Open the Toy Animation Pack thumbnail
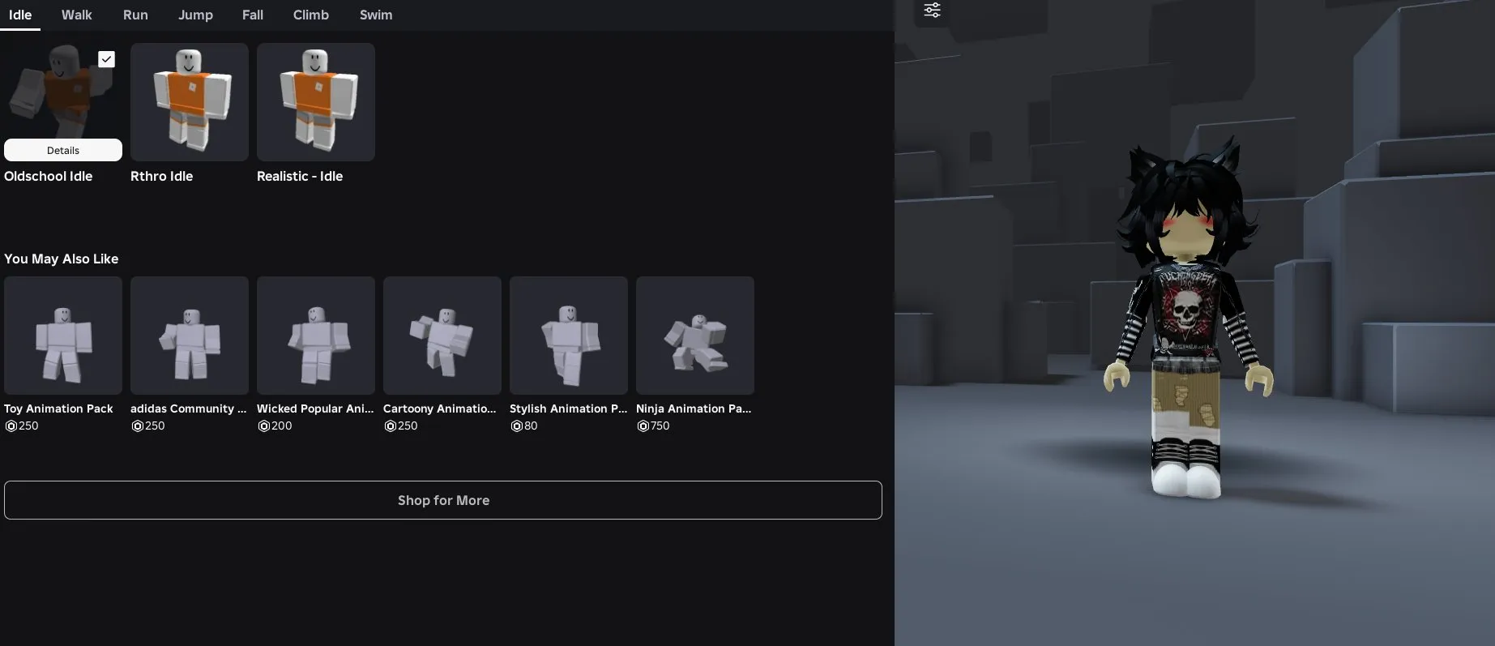 click(x=63, y=335)
